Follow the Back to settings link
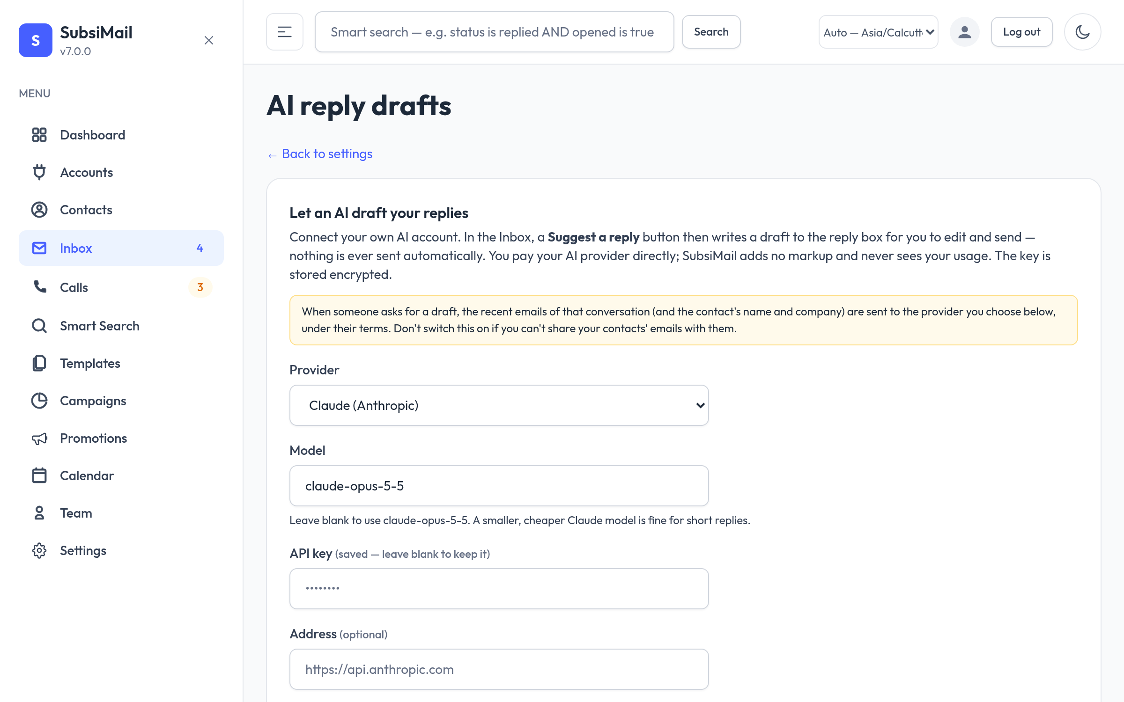Viewport: 1124px width, 702px height. pos(320,154)
